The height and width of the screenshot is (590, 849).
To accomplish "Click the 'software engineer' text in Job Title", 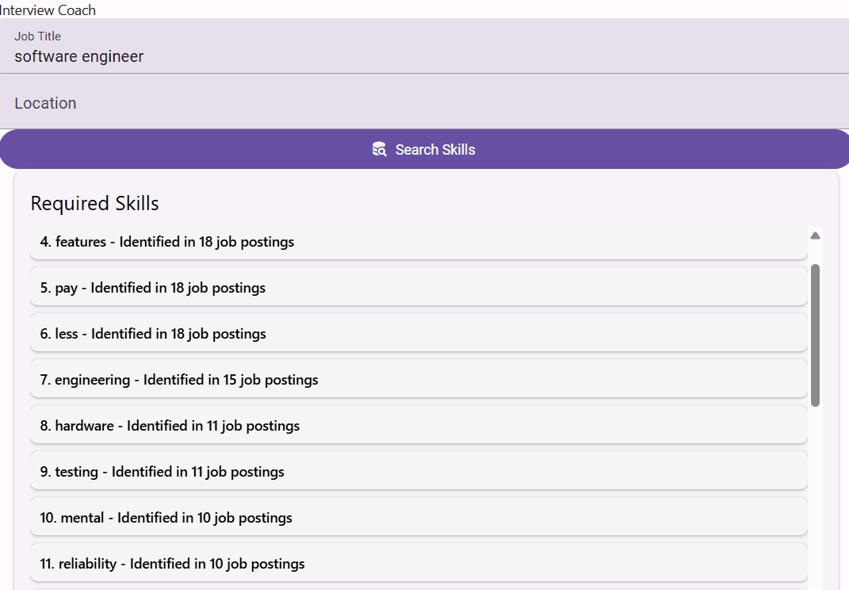I will click(79, 56).
